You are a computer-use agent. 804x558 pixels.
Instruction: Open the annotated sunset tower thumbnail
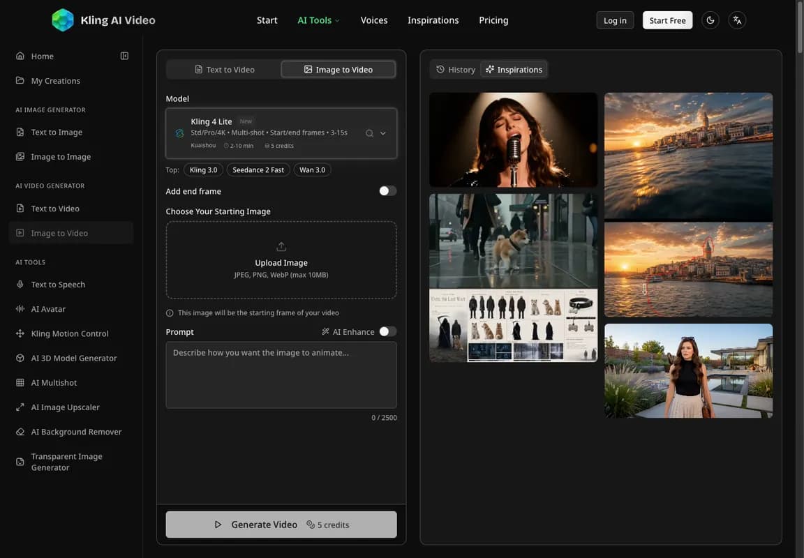pos(688,269)
